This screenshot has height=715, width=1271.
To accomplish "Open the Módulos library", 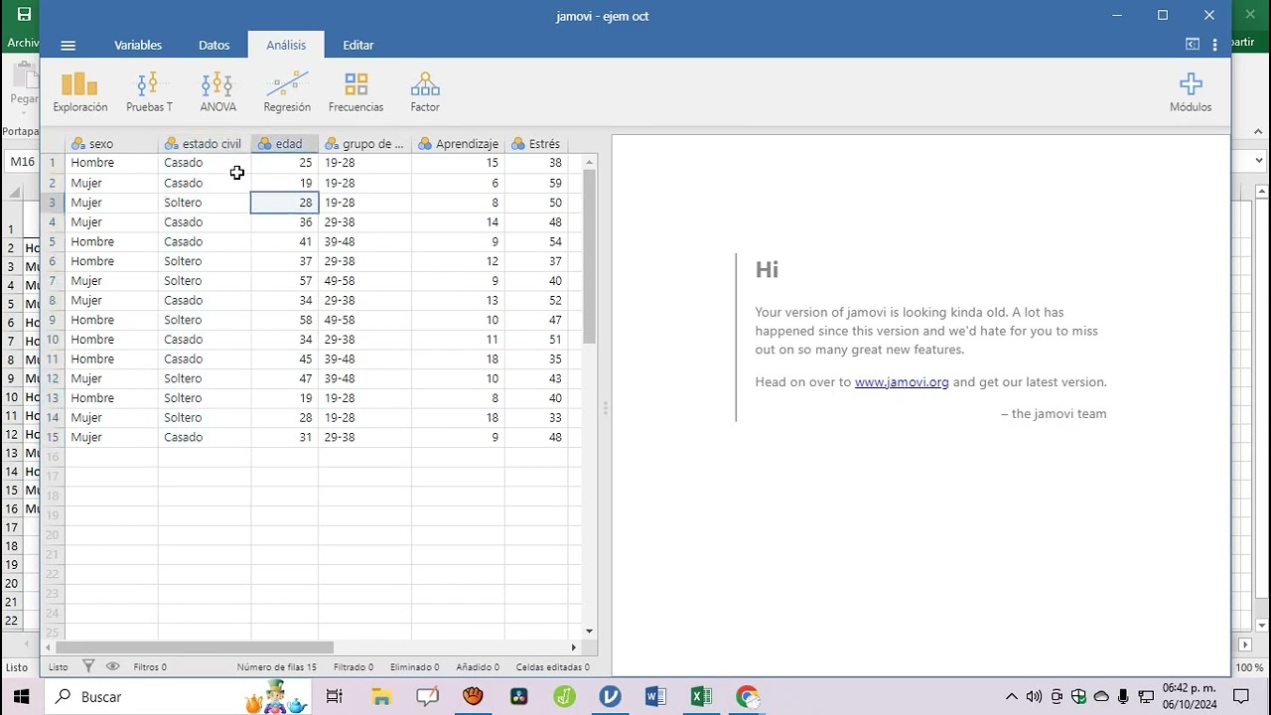I will pyautogui.click(x=1191, y=92).
